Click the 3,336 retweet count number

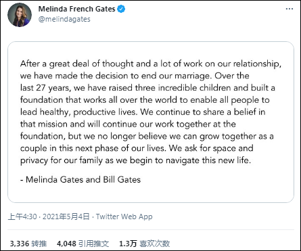pyautogui.click(x=20, y=244)
